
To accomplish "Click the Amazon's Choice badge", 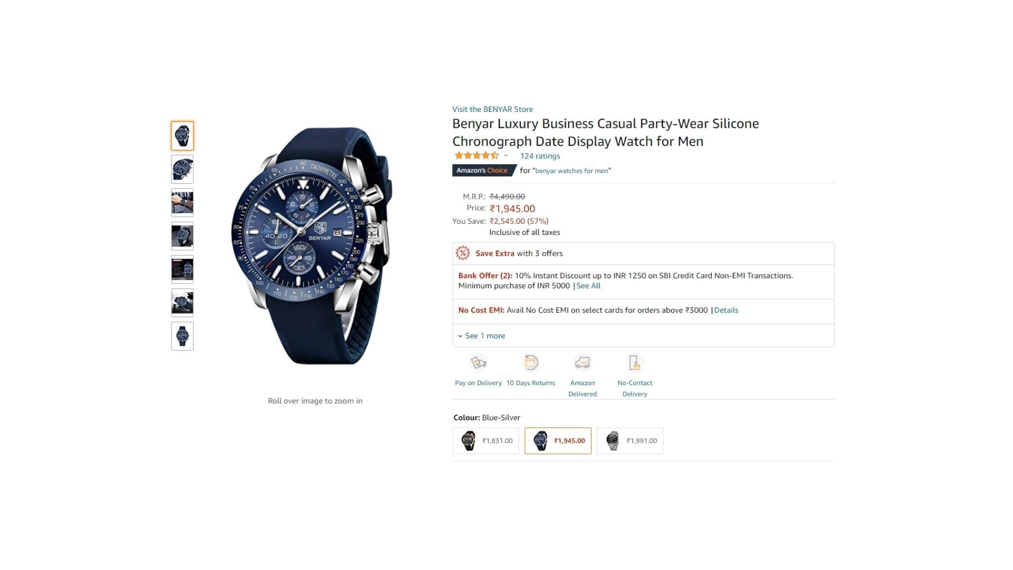I will (x=484, y=170).
